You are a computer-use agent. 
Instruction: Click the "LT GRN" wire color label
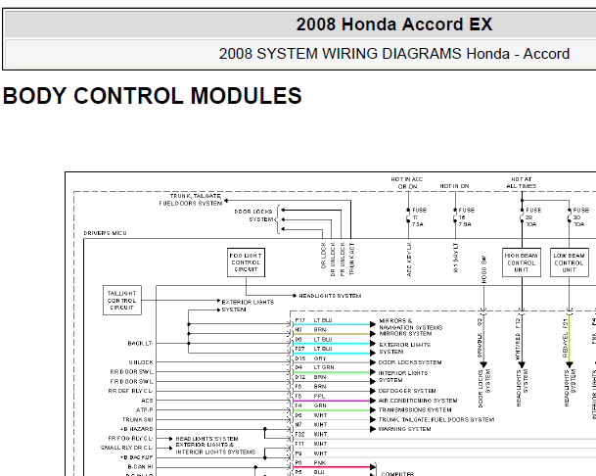point(324,367)
